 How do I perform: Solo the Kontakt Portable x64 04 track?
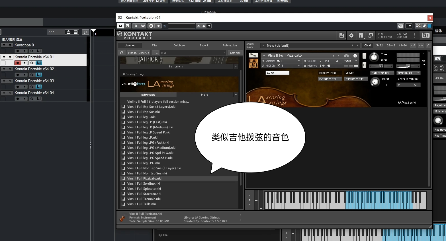10,93
